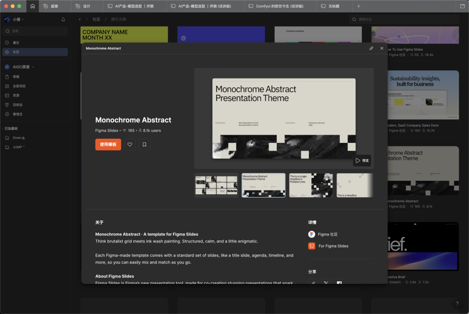469x314 pixels.
Task: Click the orange 使用模板 button
Action: tap(108, 144)
